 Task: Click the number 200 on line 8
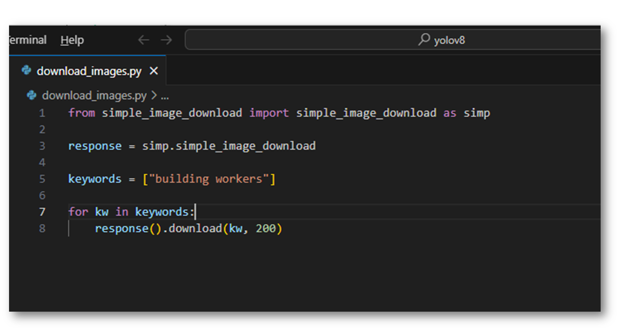266,228
